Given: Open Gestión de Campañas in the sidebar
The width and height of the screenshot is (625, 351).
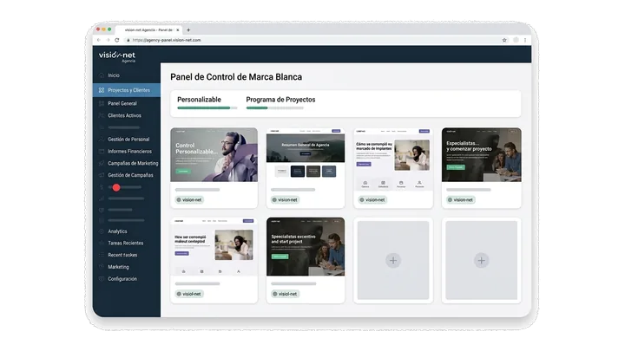Looking at the screenshot, I should pos(130,175).
